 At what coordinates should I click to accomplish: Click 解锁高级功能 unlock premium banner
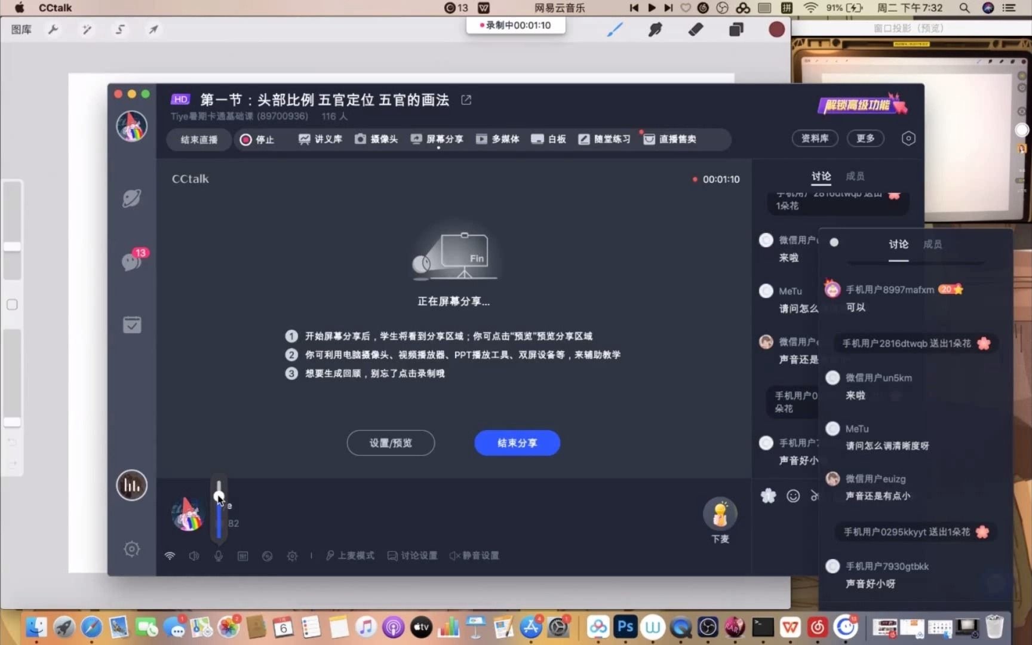[862, 105]
